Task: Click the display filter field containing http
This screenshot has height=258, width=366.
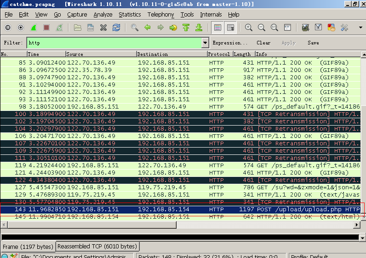Action: coord(114,43)
